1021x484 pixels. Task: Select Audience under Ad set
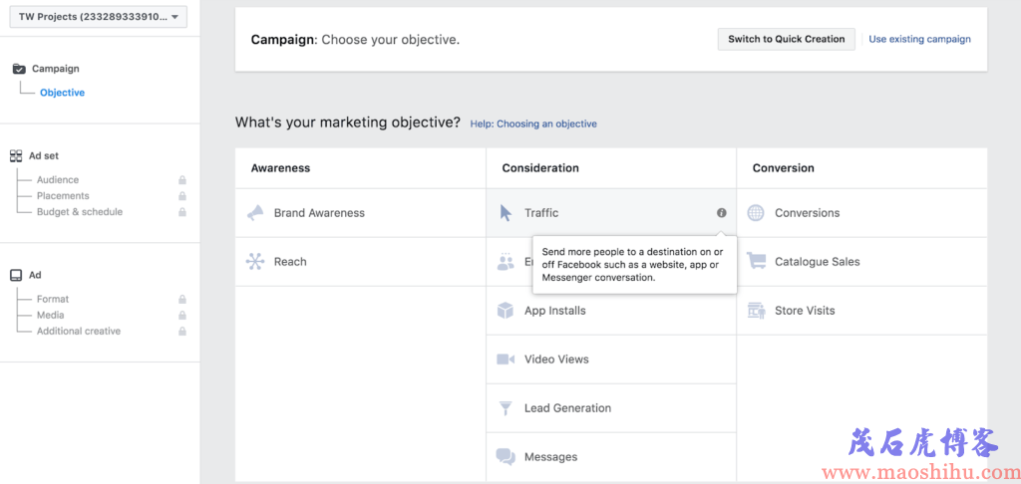point(58,179)
